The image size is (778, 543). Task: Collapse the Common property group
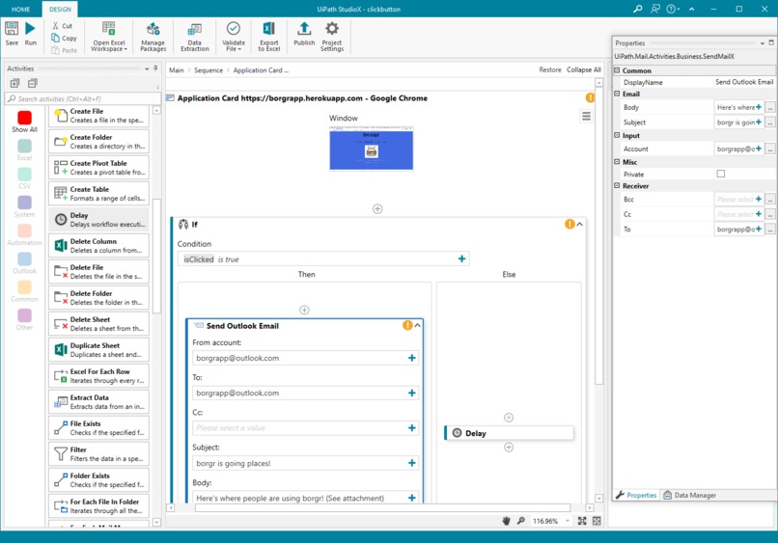tap(617, 70)
